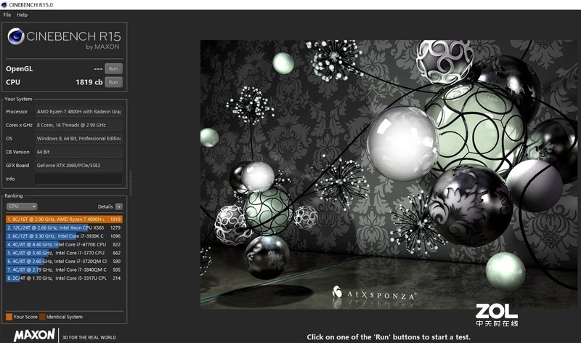This screenshot has height=343, width=581.
Task: Select the Intel Core i7-3720QM ranking row
Action: point(64,262)
